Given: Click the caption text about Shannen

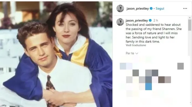Looking at the screenshot, I should (153, 33).
